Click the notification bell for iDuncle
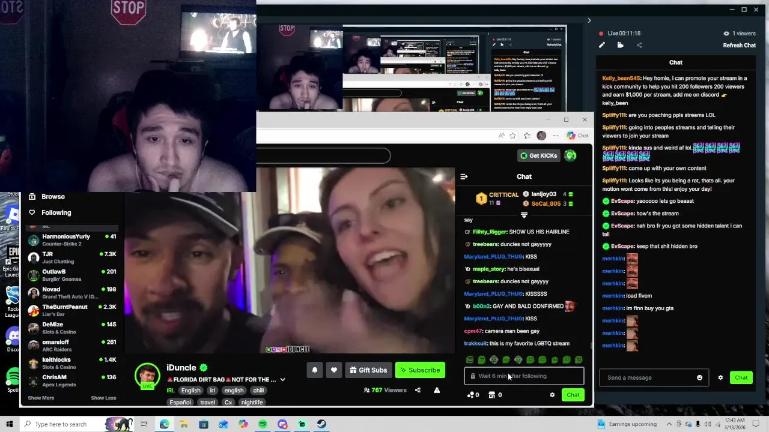The width and height of the screenshot is (769, 432). click(x=314, y=370)
